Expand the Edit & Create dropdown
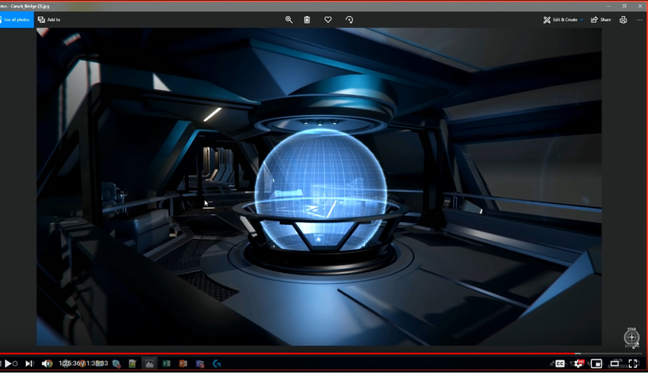Image resolution: width=648 pixels, height=373 pixels. click(563, 20)
